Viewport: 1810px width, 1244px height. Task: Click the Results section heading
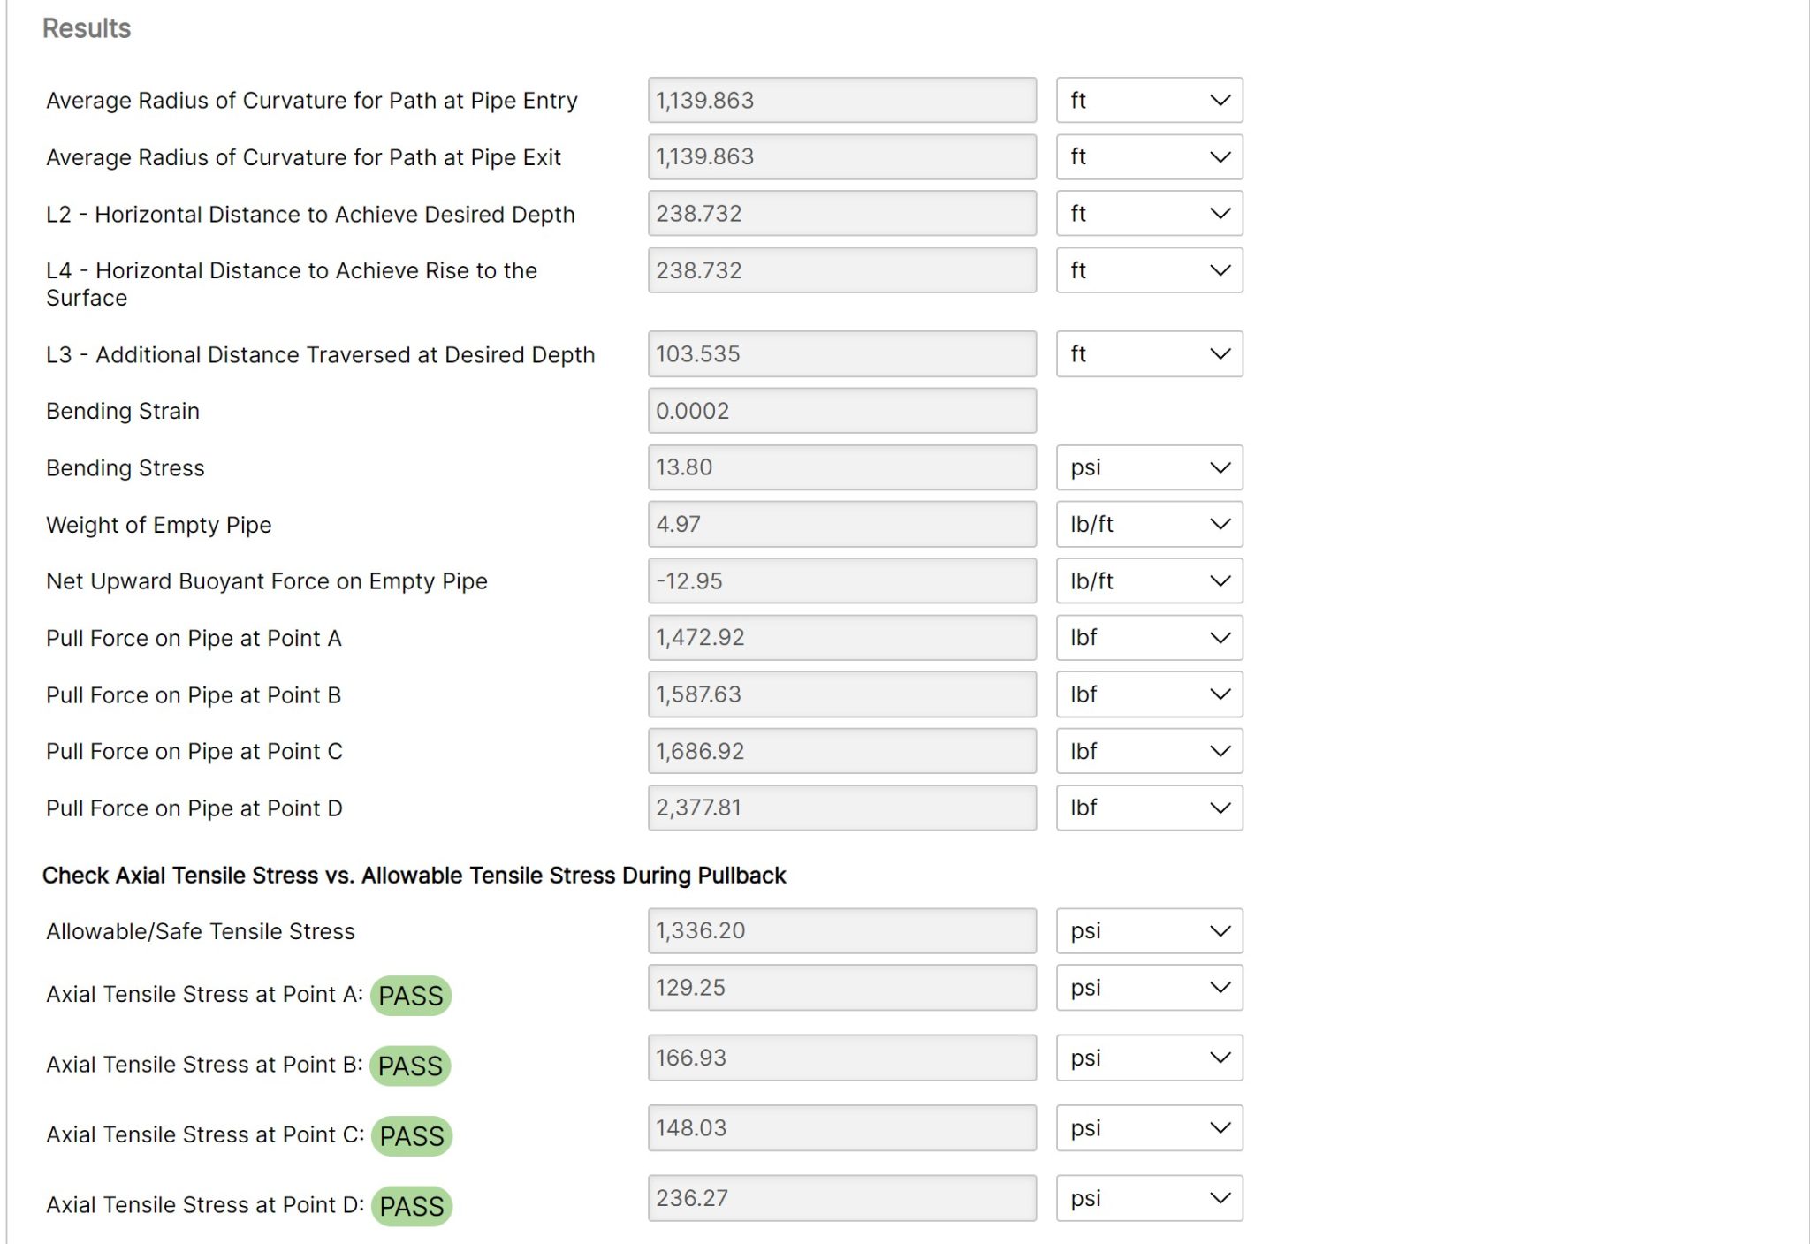(87, 28)
